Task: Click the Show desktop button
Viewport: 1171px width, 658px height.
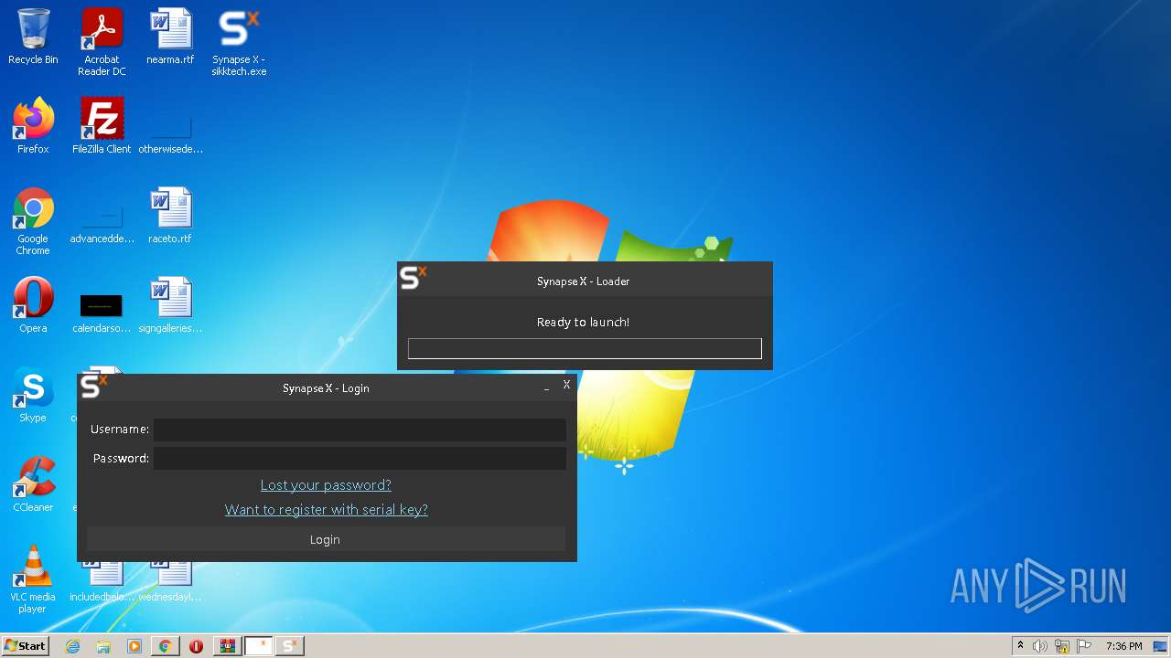Action: (x=1161, y=646)
